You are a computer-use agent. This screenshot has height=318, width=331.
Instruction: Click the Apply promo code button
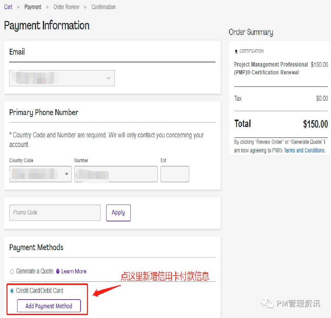pos(118,213)
